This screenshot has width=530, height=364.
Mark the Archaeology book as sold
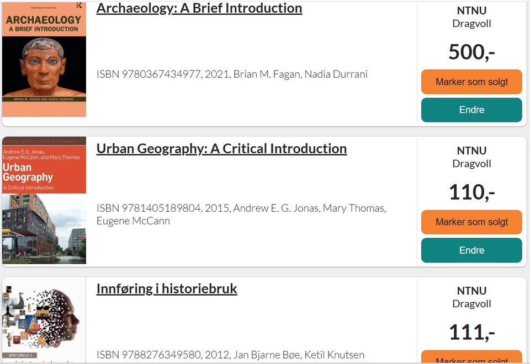[471, 82]
